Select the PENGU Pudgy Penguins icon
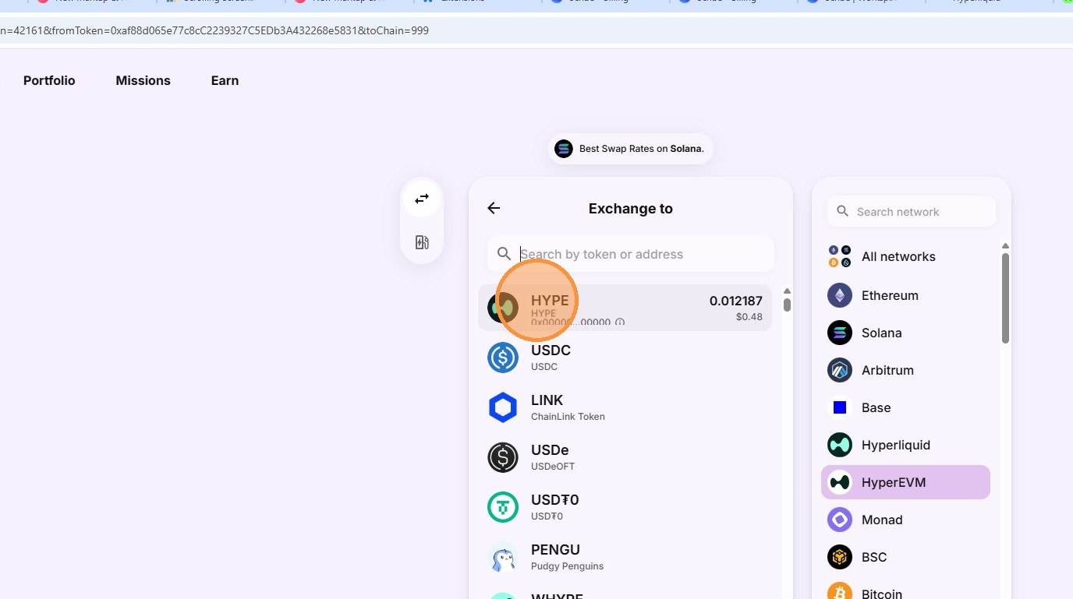The height and width of the screenshot is (599, 1073). click(503, 557)
